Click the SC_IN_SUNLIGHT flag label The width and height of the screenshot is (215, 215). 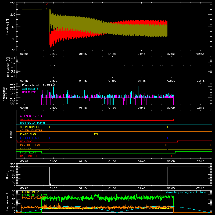31,127
